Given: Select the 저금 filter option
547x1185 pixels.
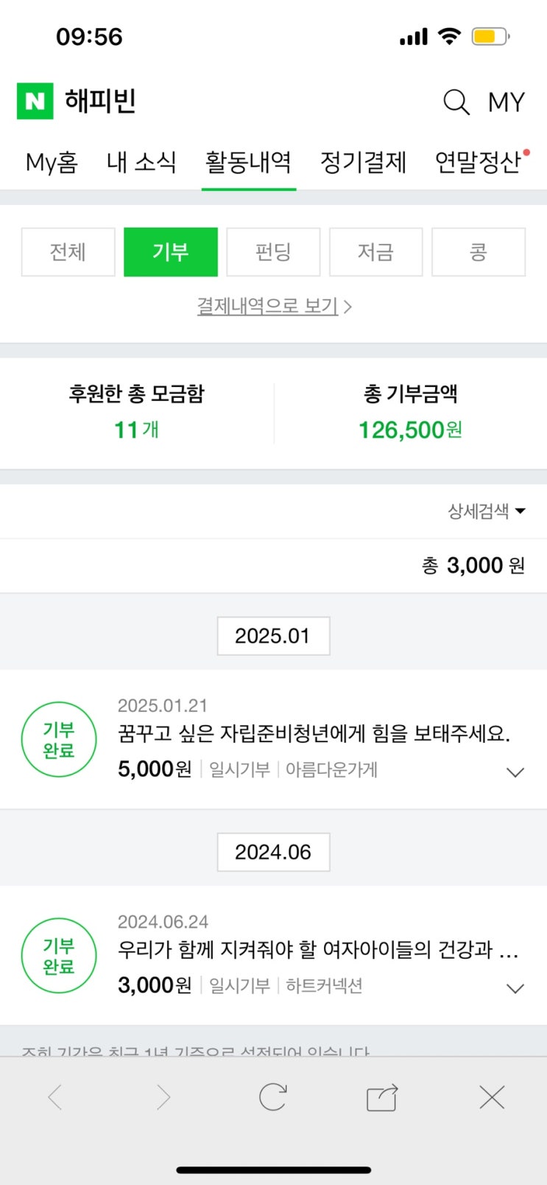Looking at the screenshot, I should pos(375,252).
